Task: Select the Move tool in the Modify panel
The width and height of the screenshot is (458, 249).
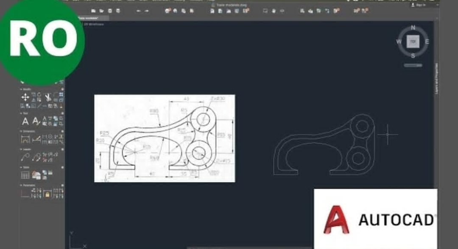Action: pos(24,97)
